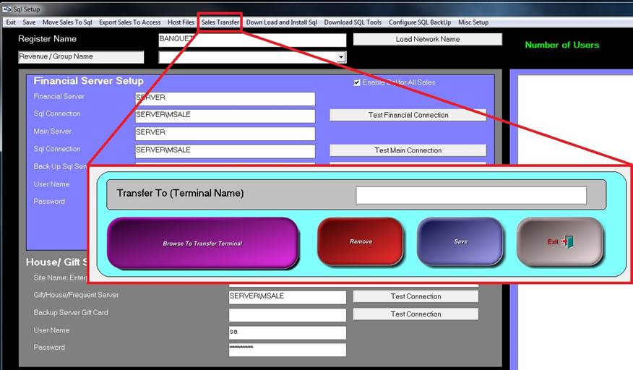
Task: Open the Misc Setup menu
Action: [473, 22]
